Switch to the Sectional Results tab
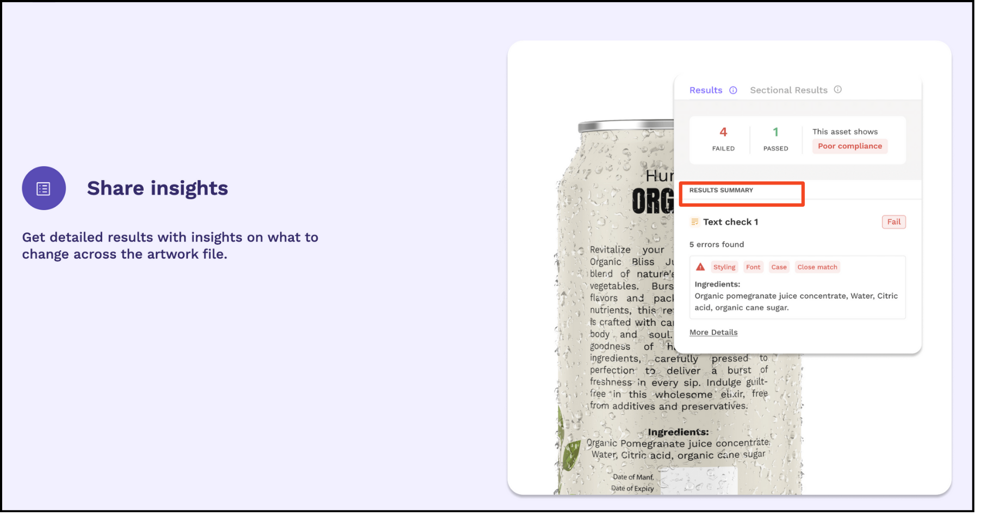981x522 pixels. pyautogui.click(x=788, y=90)
